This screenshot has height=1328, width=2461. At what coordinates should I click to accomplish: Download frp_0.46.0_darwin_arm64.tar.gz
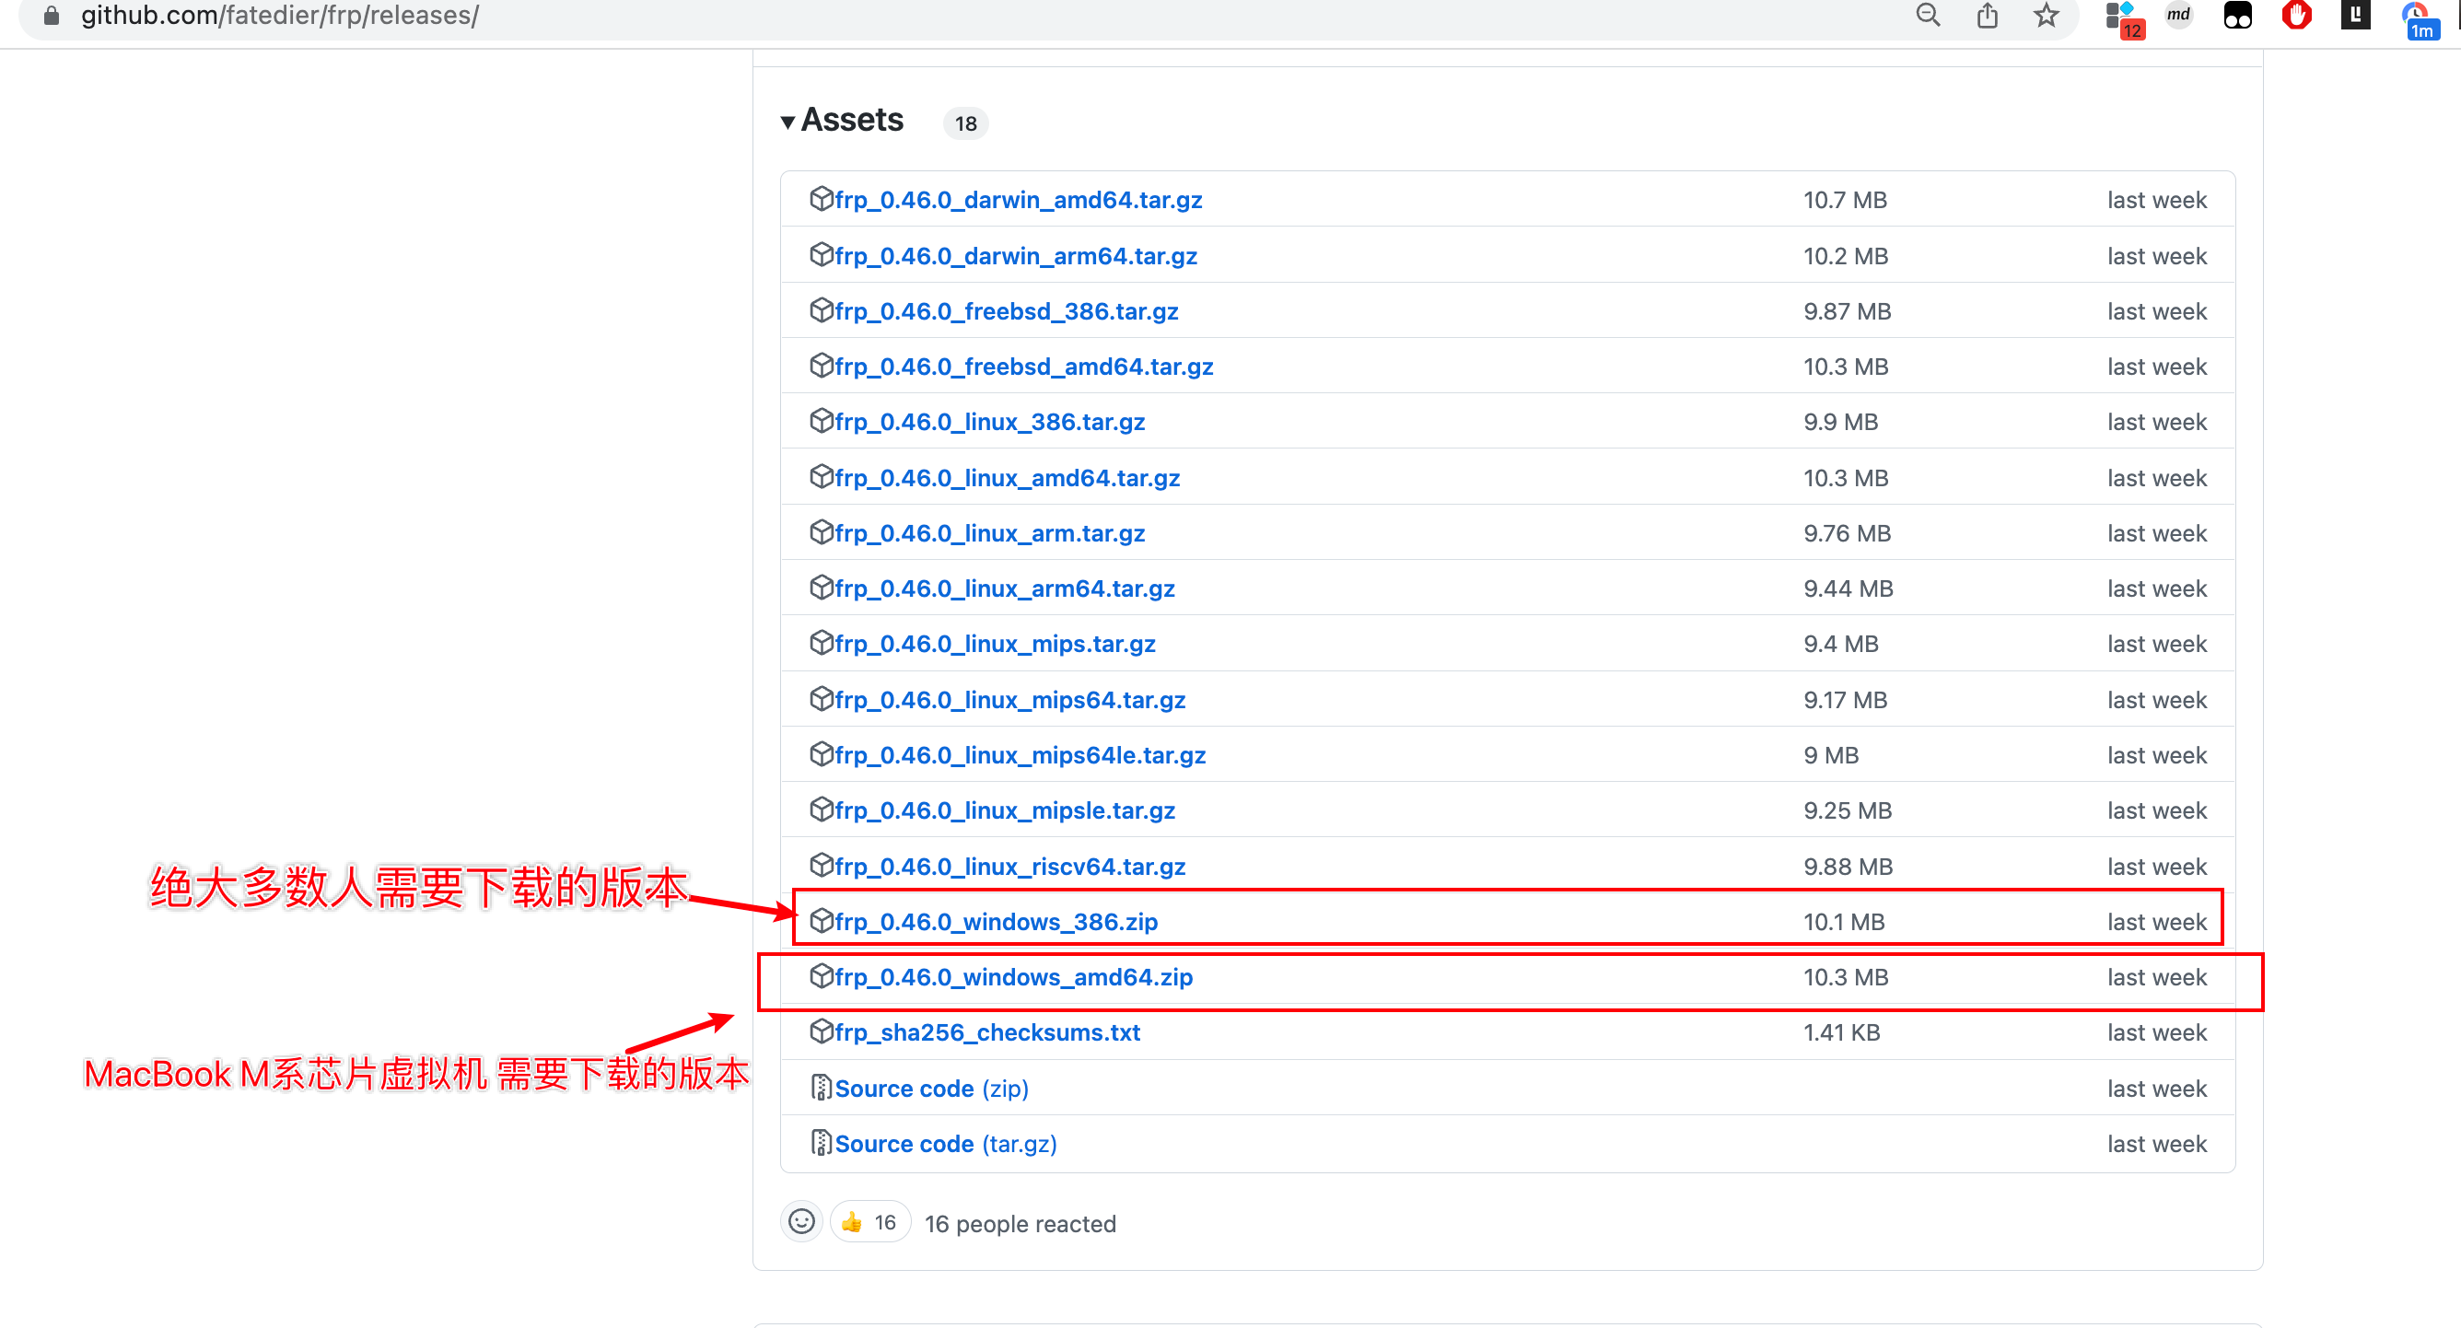click(x=1015, y=256)
